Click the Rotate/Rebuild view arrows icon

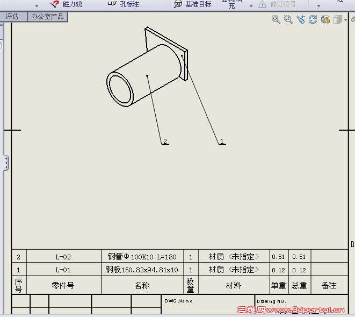313,19
